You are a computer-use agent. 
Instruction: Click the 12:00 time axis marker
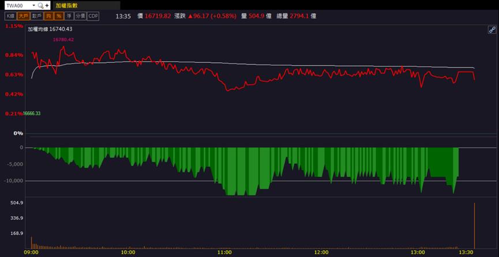click(x=321, y=252)
